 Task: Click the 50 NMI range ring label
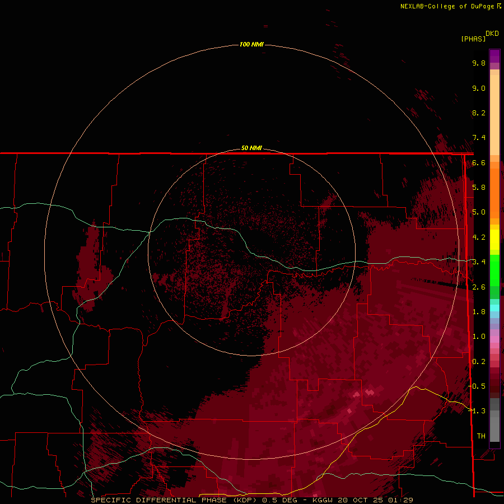pyautogui.click(x=251, y=148)
